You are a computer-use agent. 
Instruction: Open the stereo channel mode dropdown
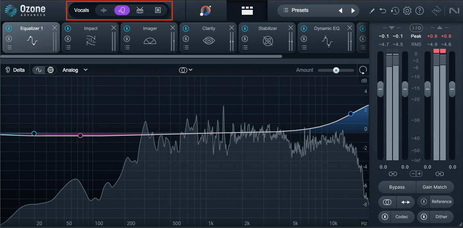coord(186,70)
